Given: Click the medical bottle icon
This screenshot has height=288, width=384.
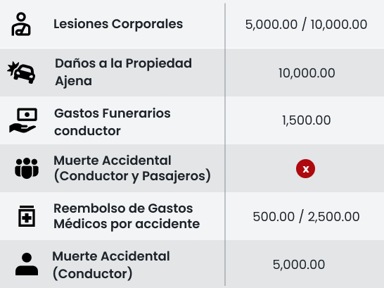Looking at the screenshot, I should click(27, 216).
